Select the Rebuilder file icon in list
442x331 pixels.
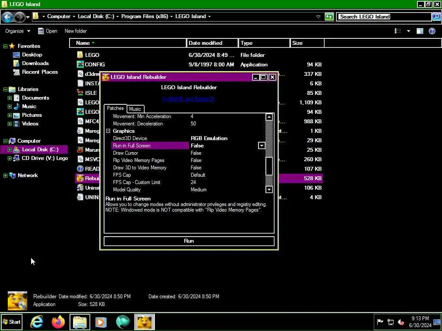coord(80,178)
